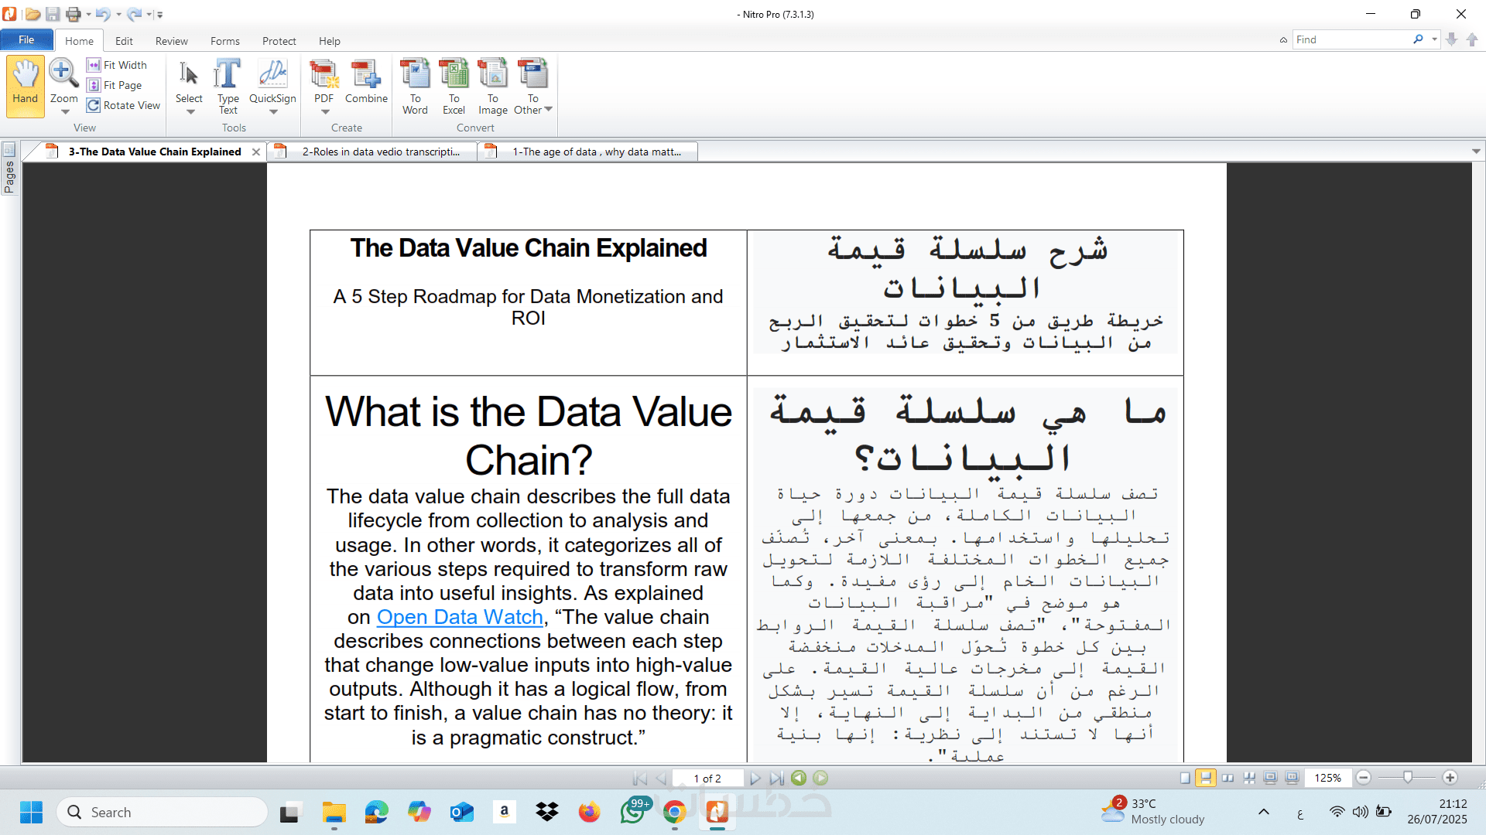Open the To Other dropdown

(549, 110)
